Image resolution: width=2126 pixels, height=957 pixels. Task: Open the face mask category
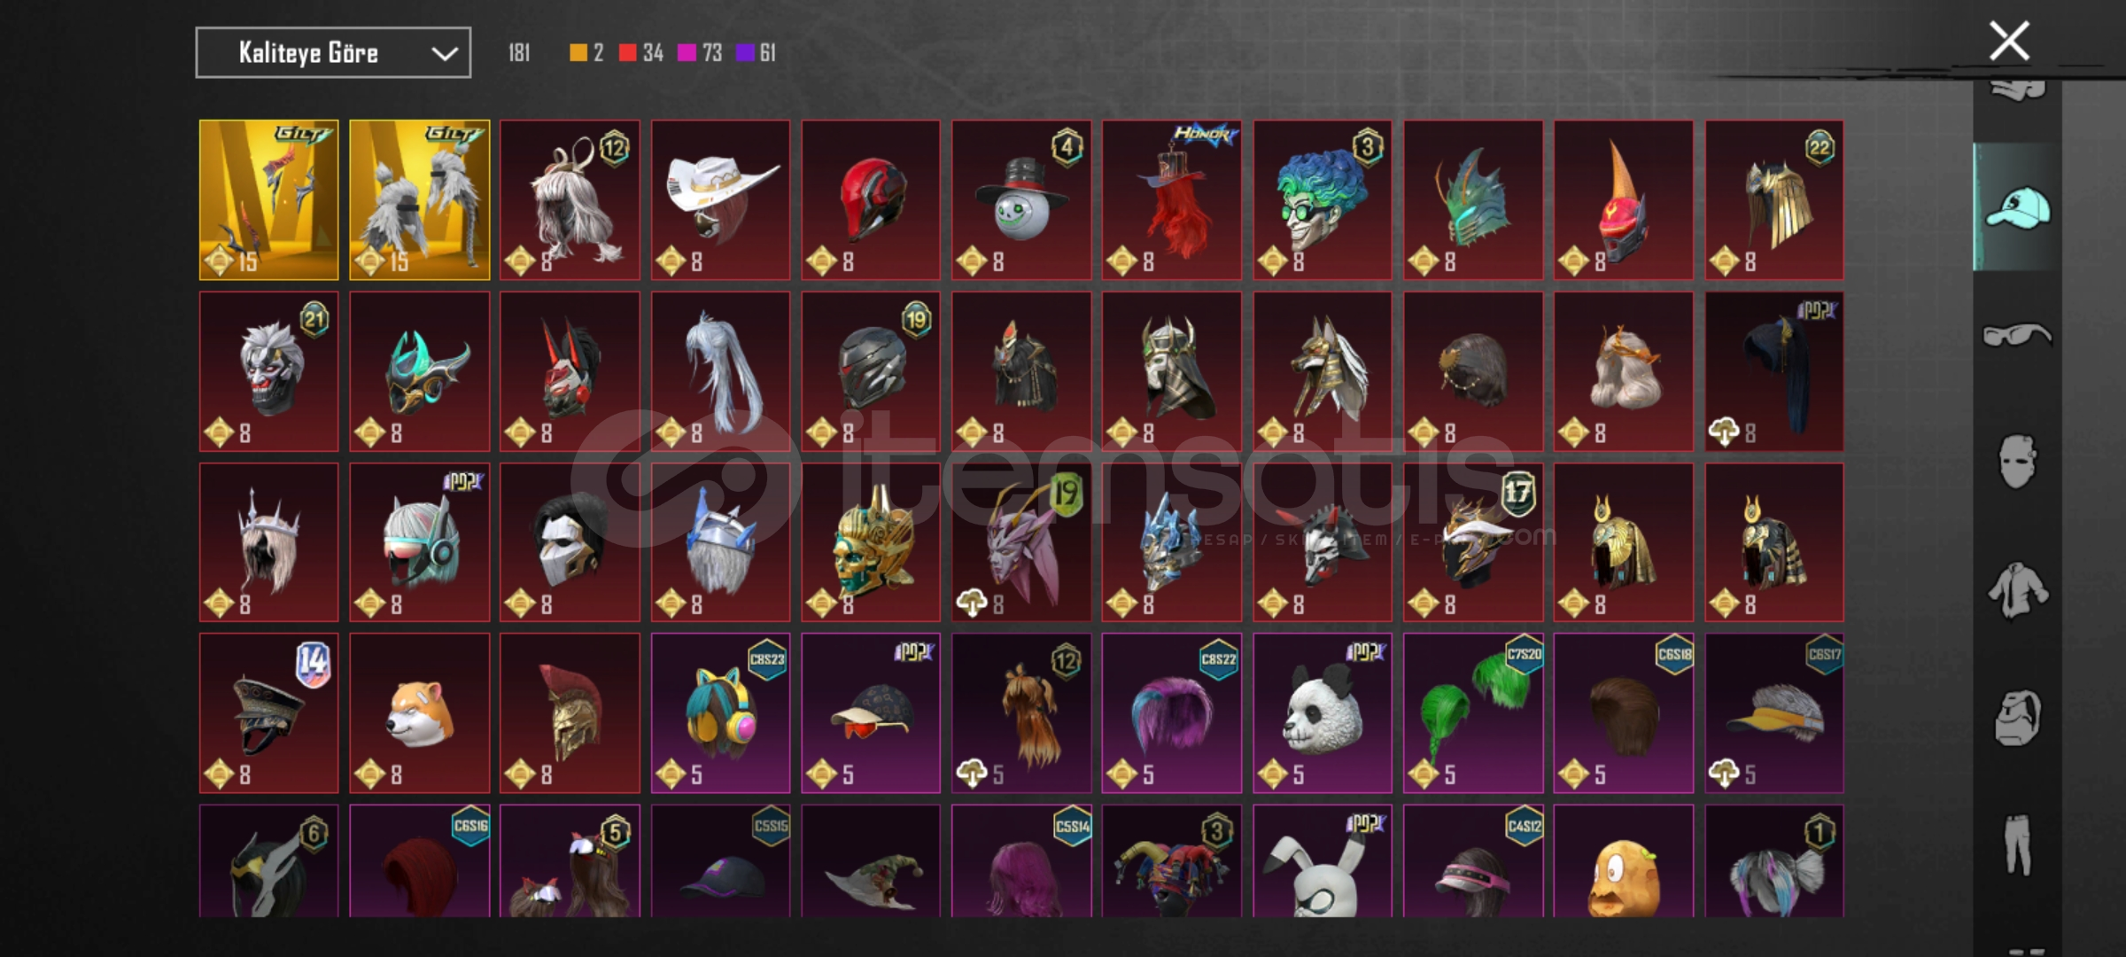click(2017, 461)
